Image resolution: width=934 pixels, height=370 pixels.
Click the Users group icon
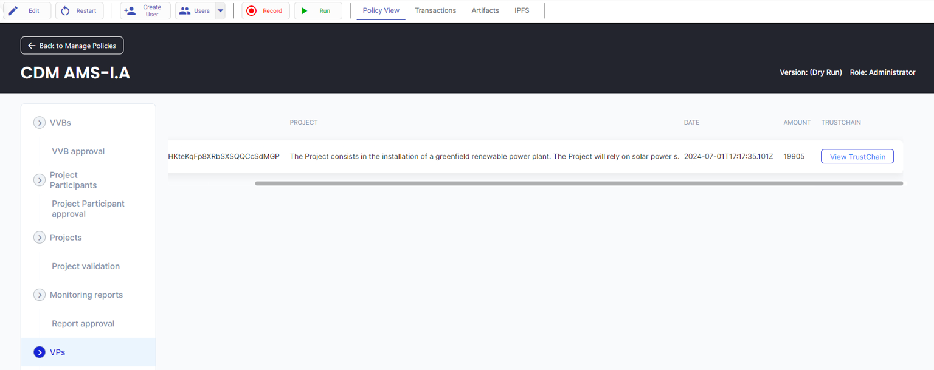pos(185,11)
